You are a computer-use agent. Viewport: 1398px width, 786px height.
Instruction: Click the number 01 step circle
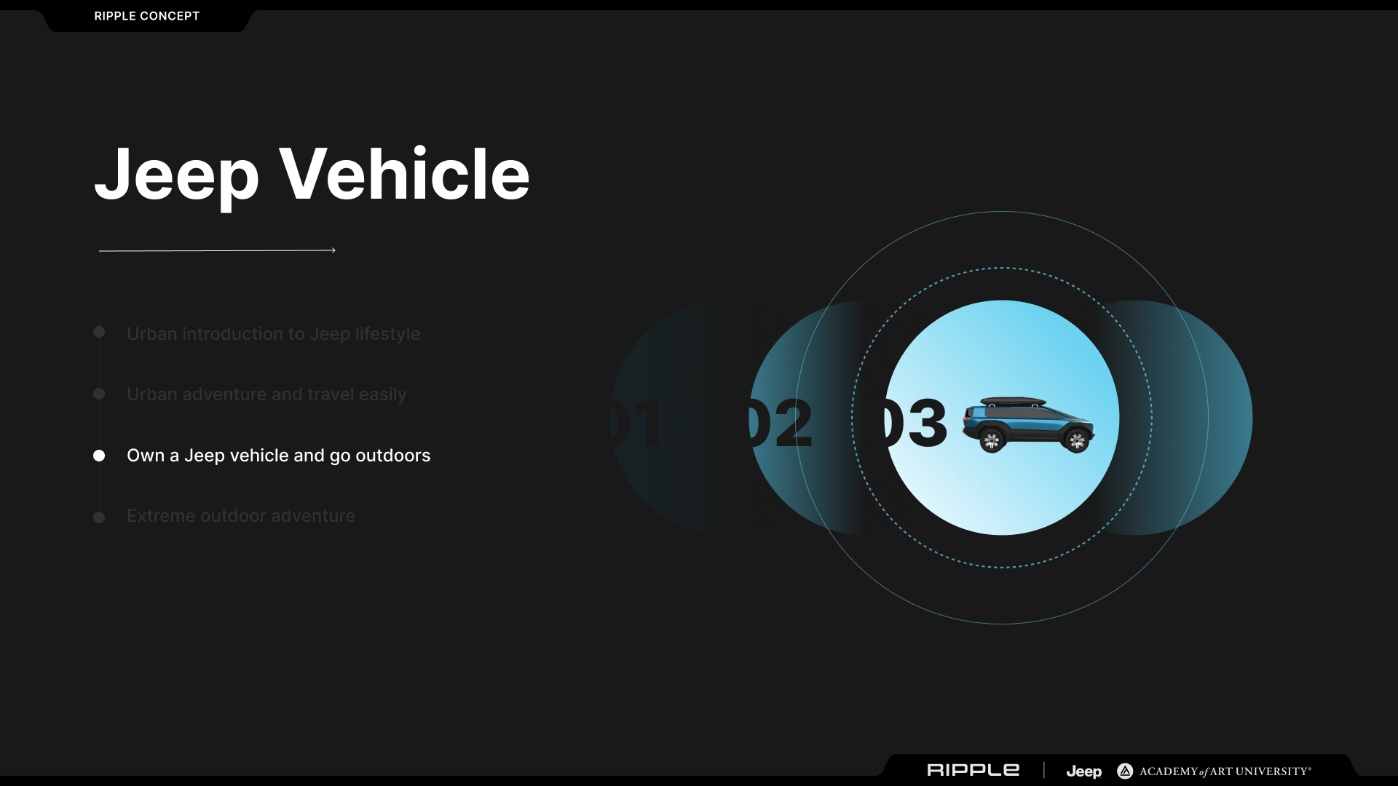[x=641, y=424]
